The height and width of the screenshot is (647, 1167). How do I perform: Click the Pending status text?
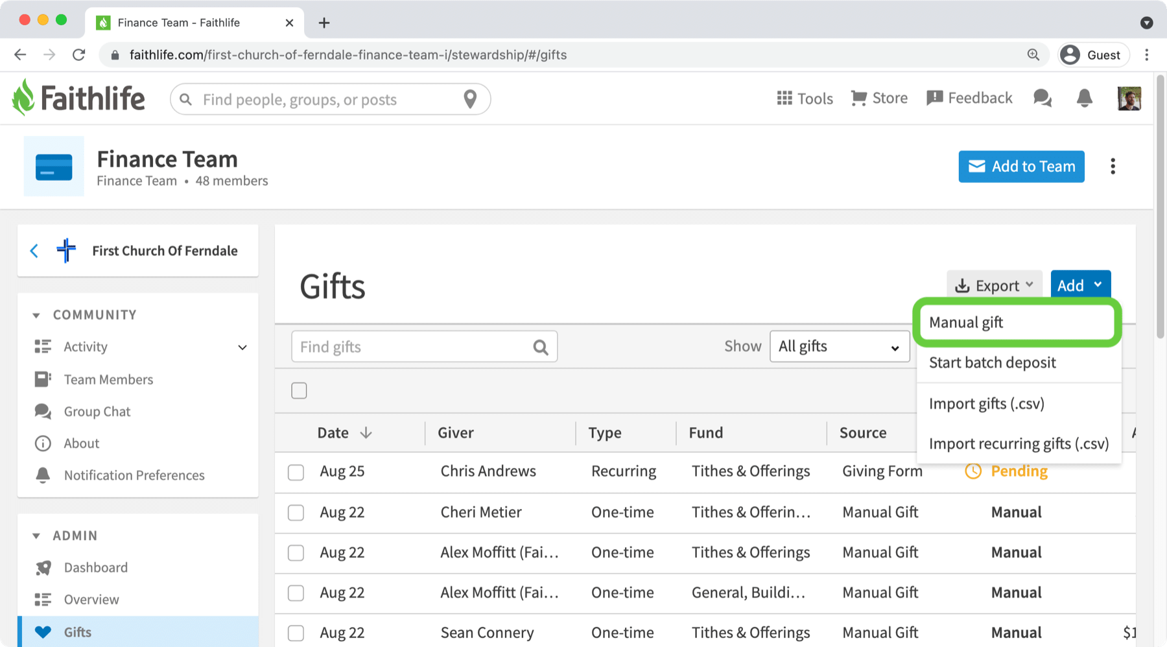1019,471
